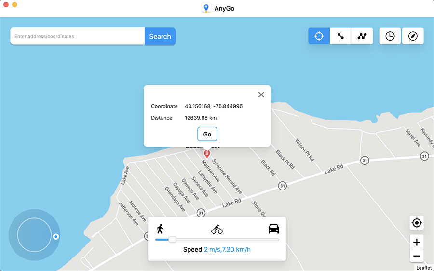Screen dimensions: 434x271
Task: Click the Lafayette Ave street label
Action: pyautogui.click(x=207, y=182)
